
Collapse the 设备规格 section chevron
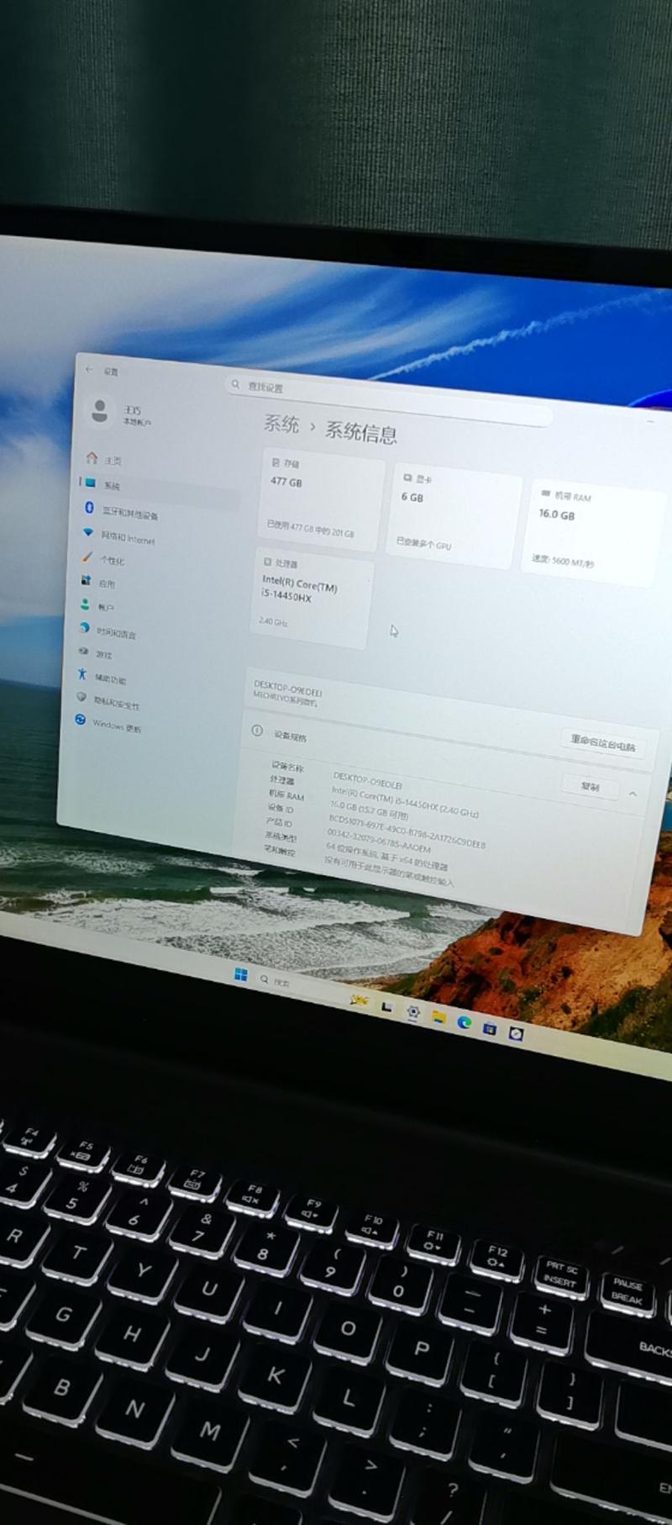tap(633, 794)
